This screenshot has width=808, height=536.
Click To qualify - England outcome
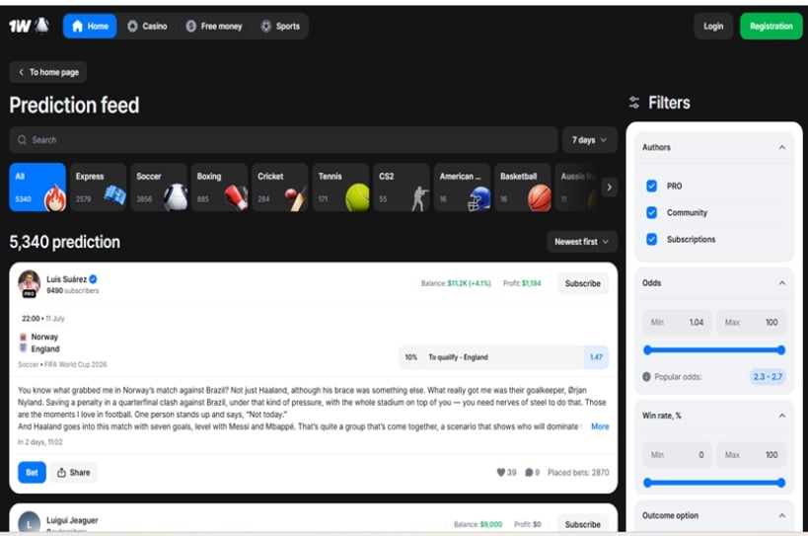click(x=458, y=356)
